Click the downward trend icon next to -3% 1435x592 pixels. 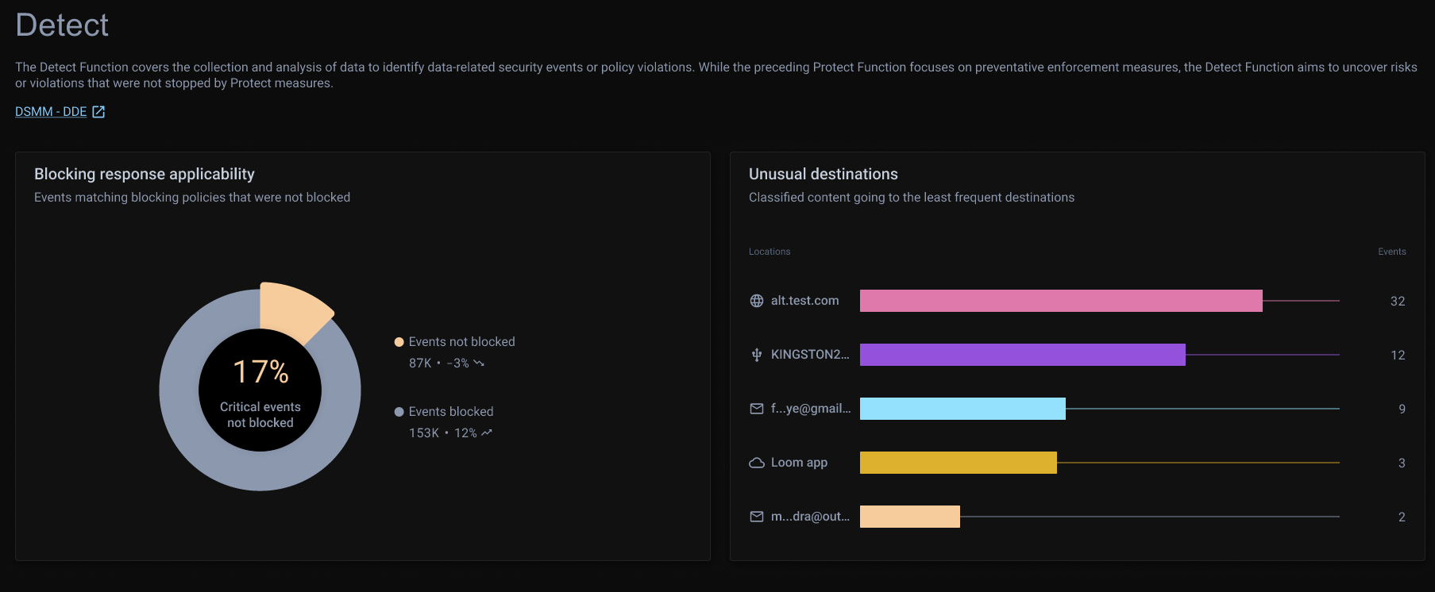[x=479, y=363]
